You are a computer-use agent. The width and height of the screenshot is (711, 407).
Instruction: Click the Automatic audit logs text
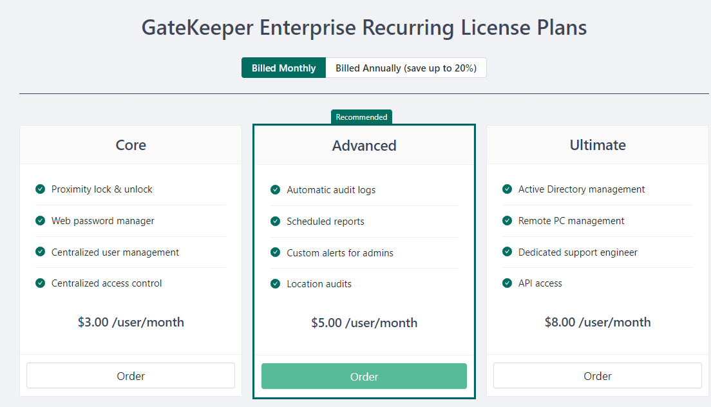(331, 190)
